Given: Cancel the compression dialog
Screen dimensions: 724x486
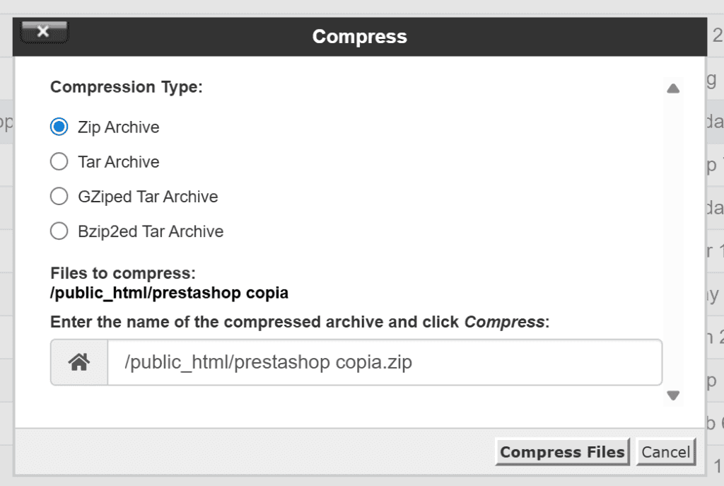Looking at the screenshot, I should [665, 452].
